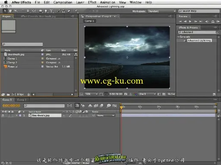This screenshot has width=221, height=165.
Task: Open the Effect menu
Action: [92, 2]
